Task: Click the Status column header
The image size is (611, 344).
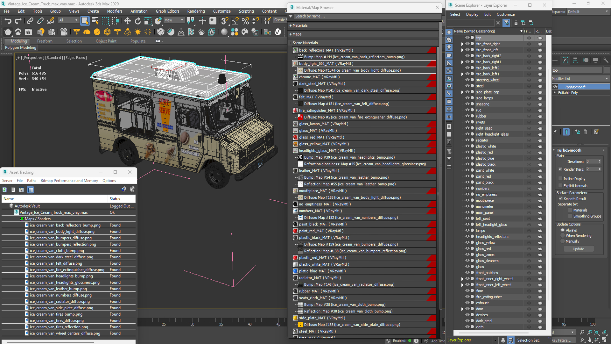Action: pyautogui.click(x=122, y=199)
